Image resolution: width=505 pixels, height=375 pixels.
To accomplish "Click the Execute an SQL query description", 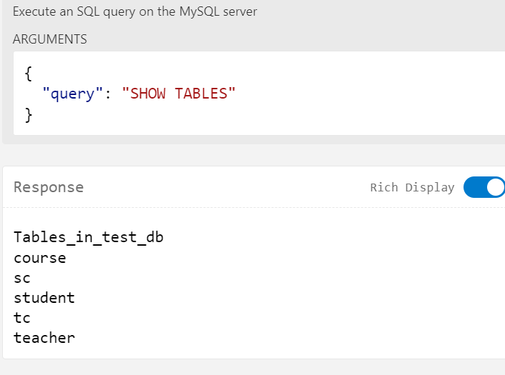I will point(135,12).
